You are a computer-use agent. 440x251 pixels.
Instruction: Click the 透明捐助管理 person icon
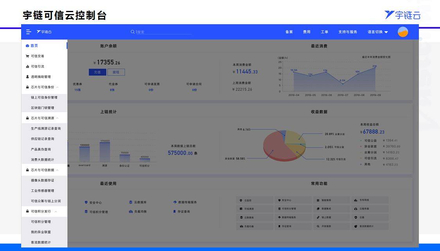(27, 77)
